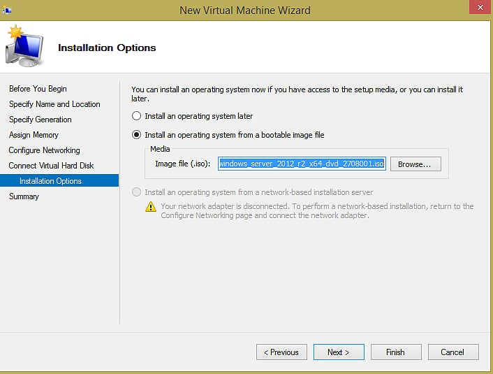Click the wizard computer icon in header
The width and height of the screenshot is (493, 374).
point(24,48)
